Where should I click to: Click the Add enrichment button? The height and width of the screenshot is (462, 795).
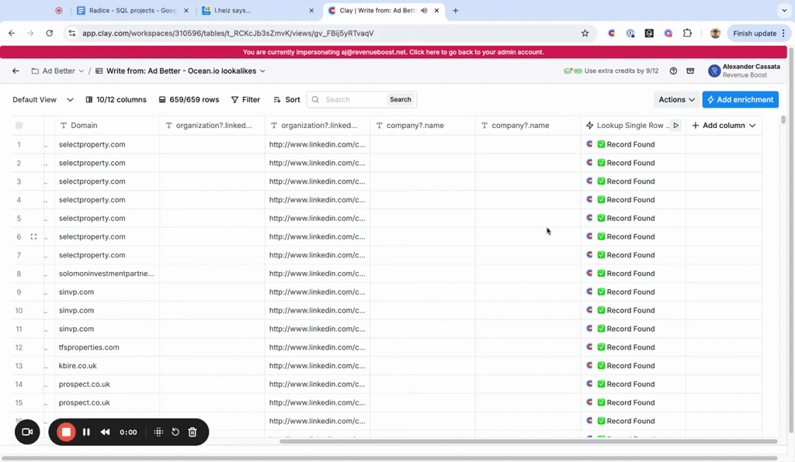[x=740, y=99]
